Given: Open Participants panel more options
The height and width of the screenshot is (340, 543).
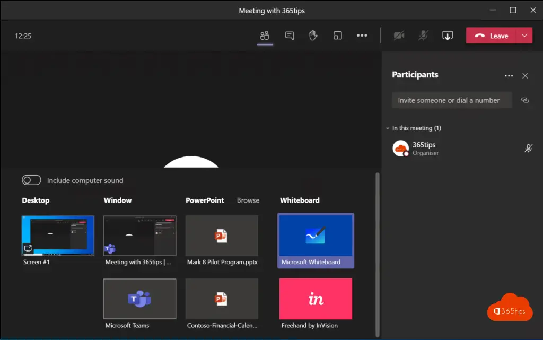Looking at the screenshot, I should [509, 76].
